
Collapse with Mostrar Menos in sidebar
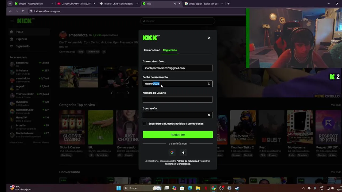(41, 142)
